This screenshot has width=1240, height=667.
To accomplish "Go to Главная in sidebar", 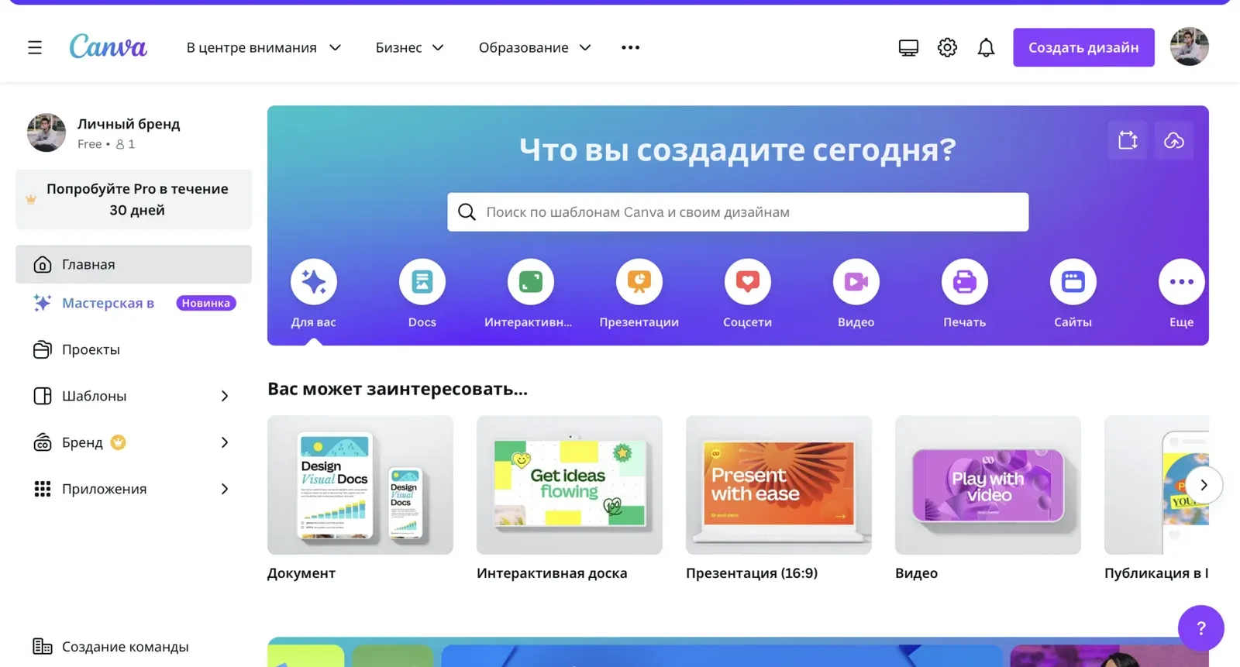I will (133, 264).
